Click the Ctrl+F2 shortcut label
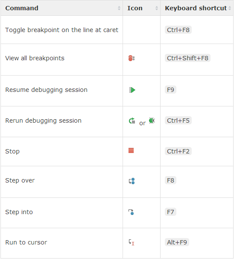Viewport: 234px width, 259px height. 178,151
